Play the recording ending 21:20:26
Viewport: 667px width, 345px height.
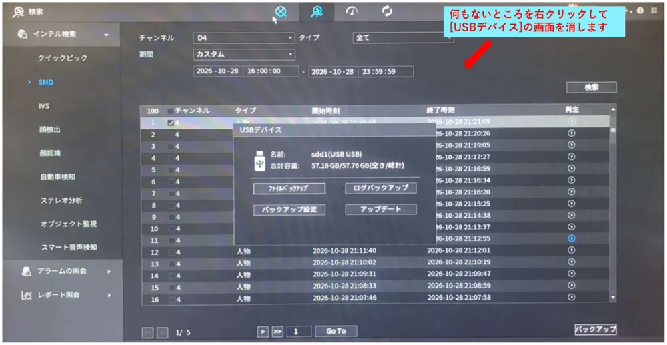click(x=572, y=133)
